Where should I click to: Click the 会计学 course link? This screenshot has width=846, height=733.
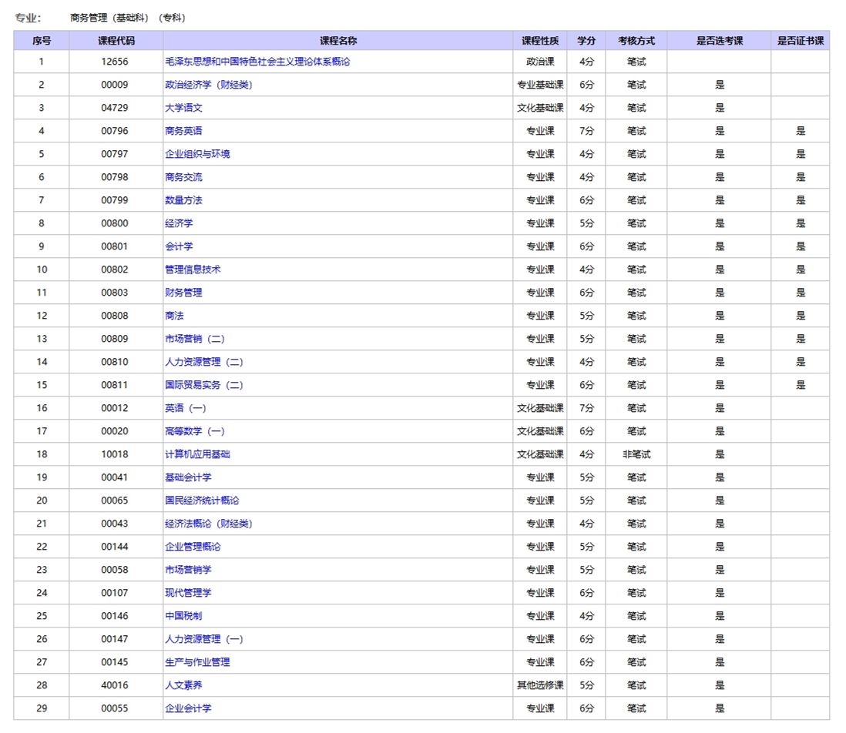(x=179, y=246)
